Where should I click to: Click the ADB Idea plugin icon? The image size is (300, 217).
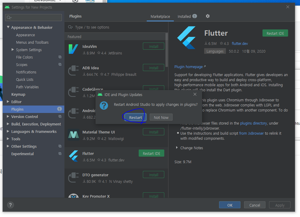(74, 70)
